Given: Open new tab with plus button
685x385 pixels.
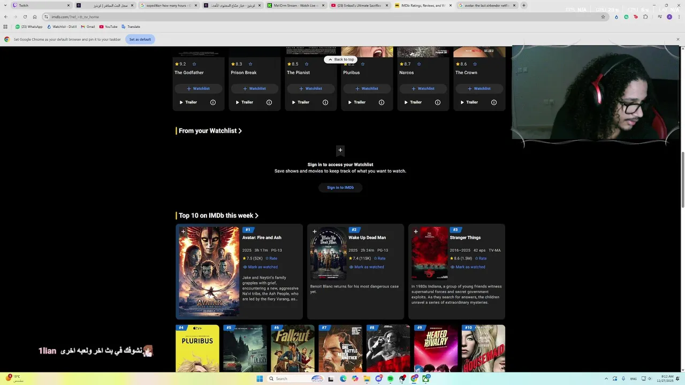Looking at the screenshot, I should 523,5.
